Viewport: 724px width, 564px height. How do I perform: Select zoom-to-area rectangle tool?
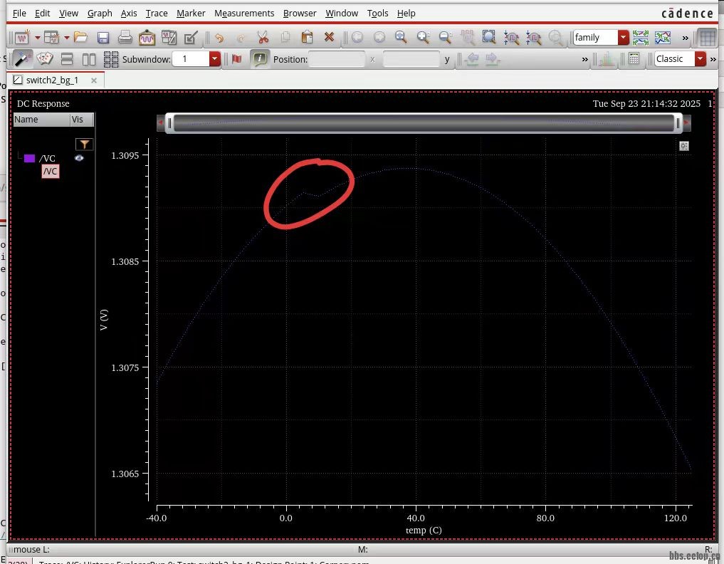tap(488, 37)
